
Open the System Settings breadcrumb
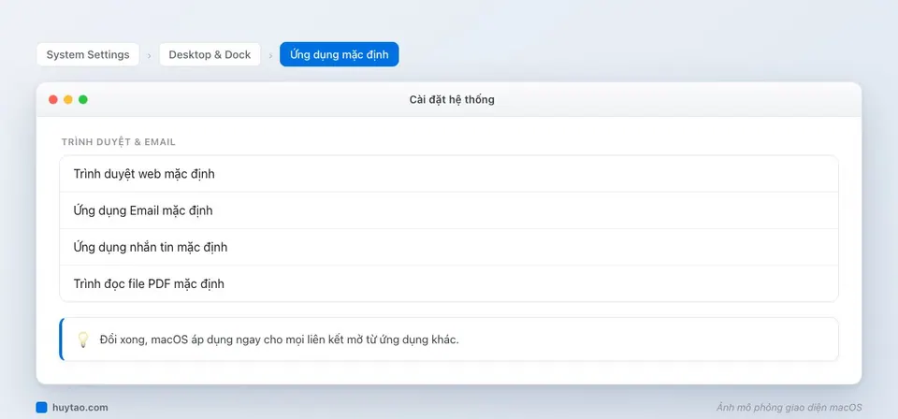click(x=88, y=54)
